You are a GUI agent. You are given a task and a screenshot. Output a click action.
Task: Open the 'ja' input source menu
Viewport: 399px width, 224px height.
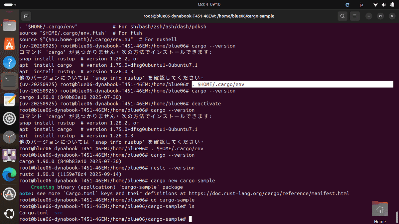(x=361, y=4)
